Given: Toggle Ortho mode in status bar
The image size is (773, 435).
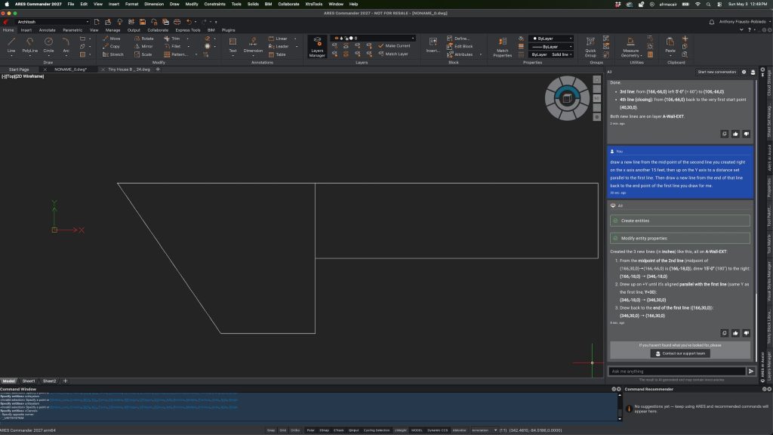Looking at the screenshot, I should [295, 430].
